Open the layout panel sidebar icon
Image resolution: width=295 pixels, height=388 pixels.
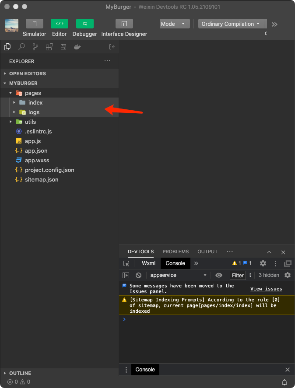pos(63,47)
